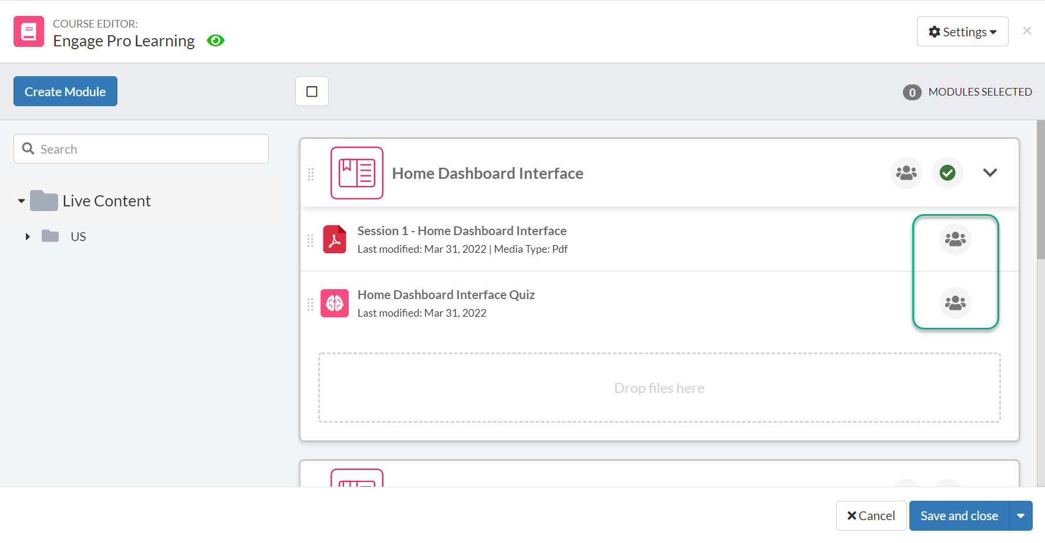Screen dimensions: 1045x543
Task: Collapse the Live Content folder arrow
Action: click(22, 201)
